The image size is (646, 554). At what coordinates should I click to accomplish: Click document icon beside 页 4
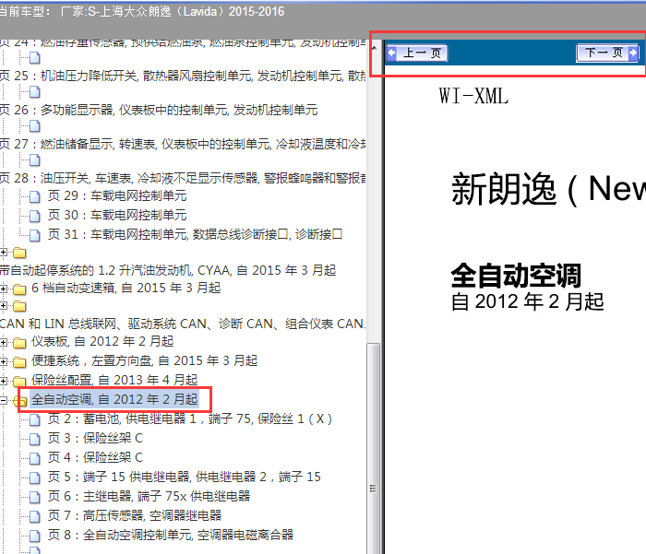(35, 458)
